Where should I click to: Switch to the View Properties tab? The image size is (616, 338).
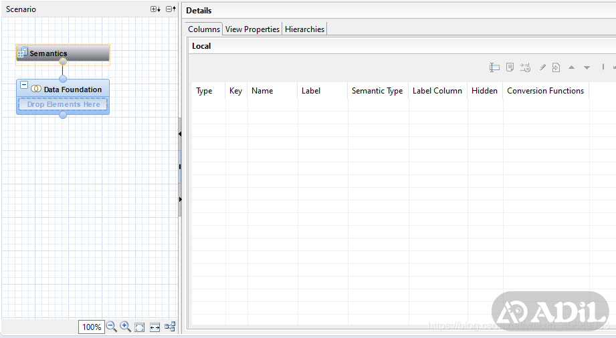(x=252, y=29)
